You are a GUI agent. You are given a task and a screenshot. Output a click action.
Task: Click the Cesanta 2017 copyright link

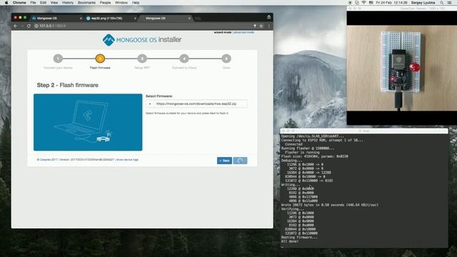point(47,160)
